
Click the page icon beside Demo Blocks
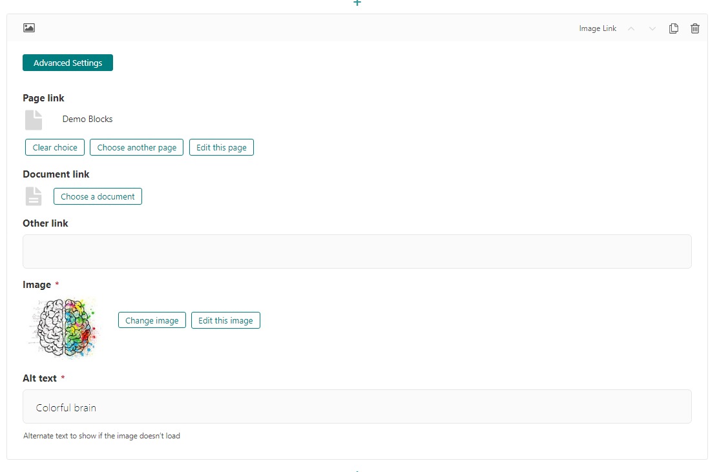coord(34,119)
